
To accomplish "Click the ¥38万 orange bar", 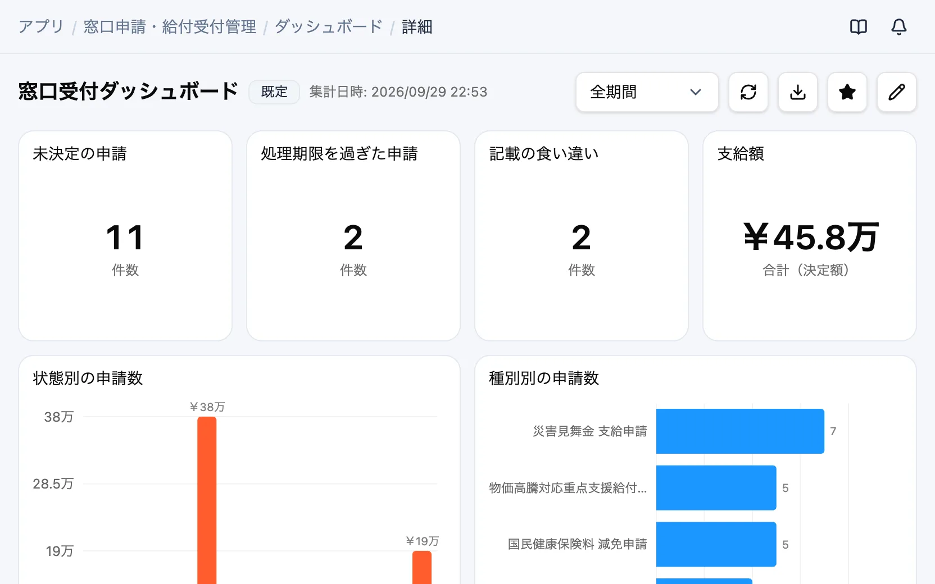I will point(207,500).
